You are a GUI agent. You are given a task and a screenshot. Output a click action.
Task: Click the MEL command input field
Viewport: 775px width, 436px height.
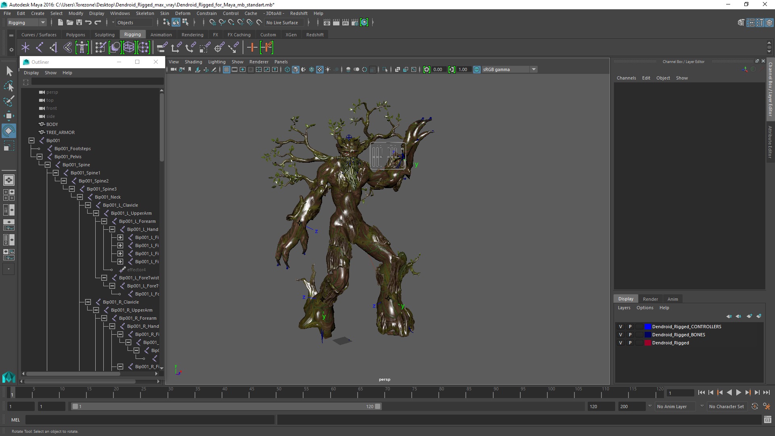150,420
